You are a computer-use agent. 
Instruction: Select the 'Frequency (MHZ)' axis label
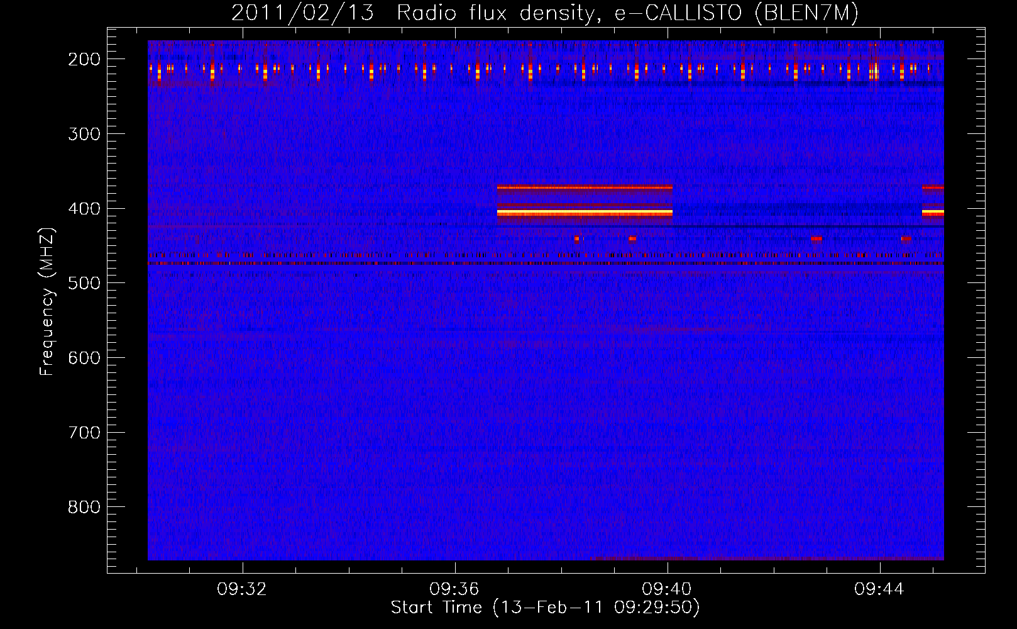point(47,302)
